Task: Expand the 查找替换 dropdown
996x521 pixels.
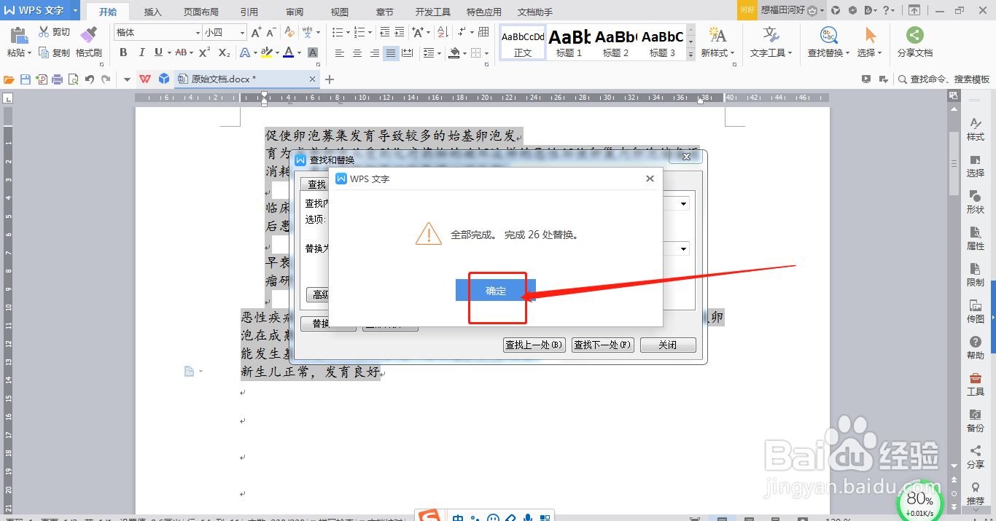Action: coord(847,53)
